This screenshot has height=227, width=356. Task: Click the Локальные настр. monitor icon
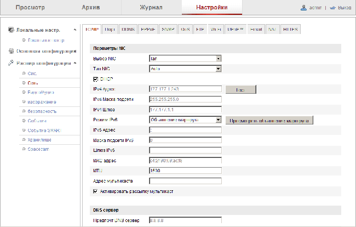click(11, 30)
